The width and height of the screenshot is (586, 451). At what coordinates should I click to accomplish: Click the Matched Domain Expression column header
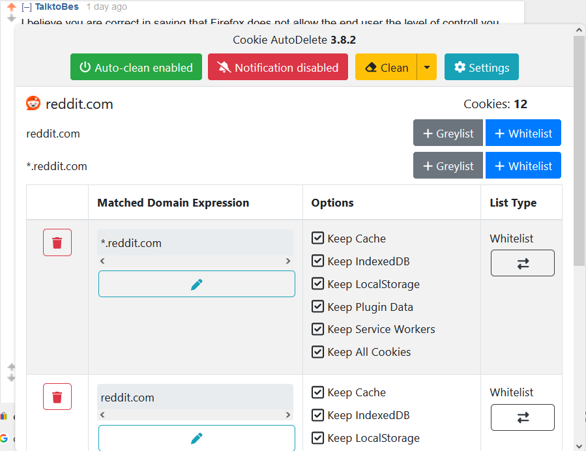click(x=173, y=203)
